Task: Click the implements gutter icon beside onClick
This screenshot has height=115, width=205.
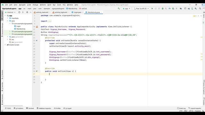Action: (x=37, y=71)
